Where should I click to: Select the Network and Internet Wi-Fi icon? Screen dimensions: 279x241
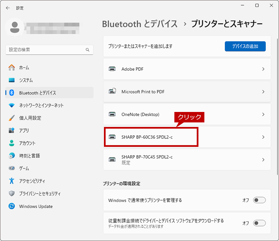coord(12,105)
